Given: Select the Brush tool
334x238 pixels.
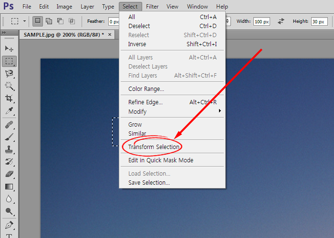Looking at the screenshot, I should (9, 137).
